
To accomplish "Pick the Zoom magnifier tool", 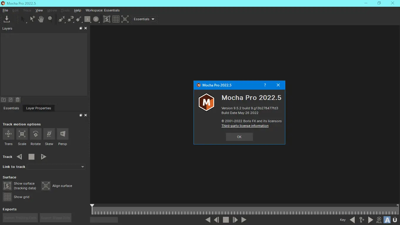I will (x=50, y=19).
